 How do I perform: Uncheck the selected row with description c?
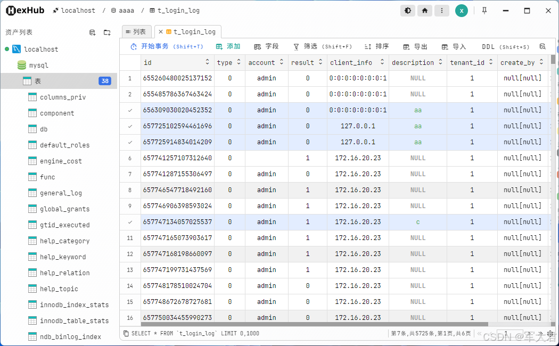coord(130,222)
